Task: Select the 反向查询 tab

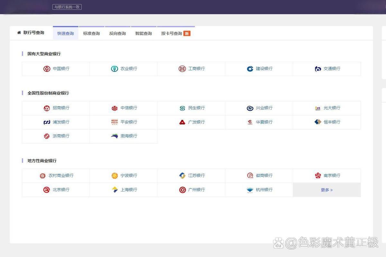Action: [117, 33]
